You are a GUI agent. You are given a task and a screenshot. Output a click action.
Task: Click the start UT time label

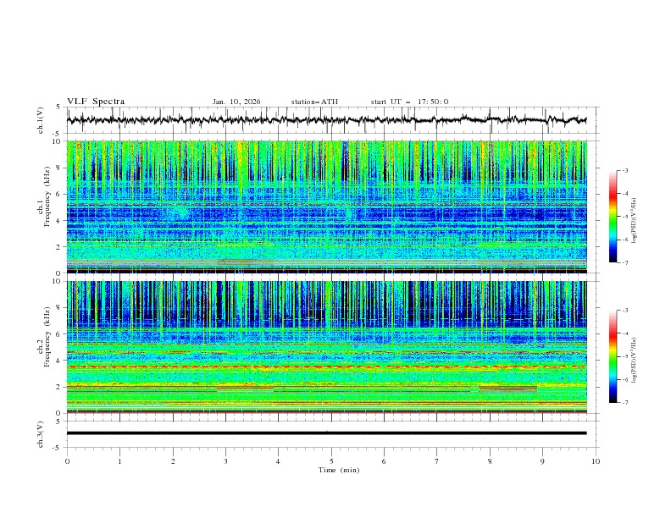tap(409, 102)
